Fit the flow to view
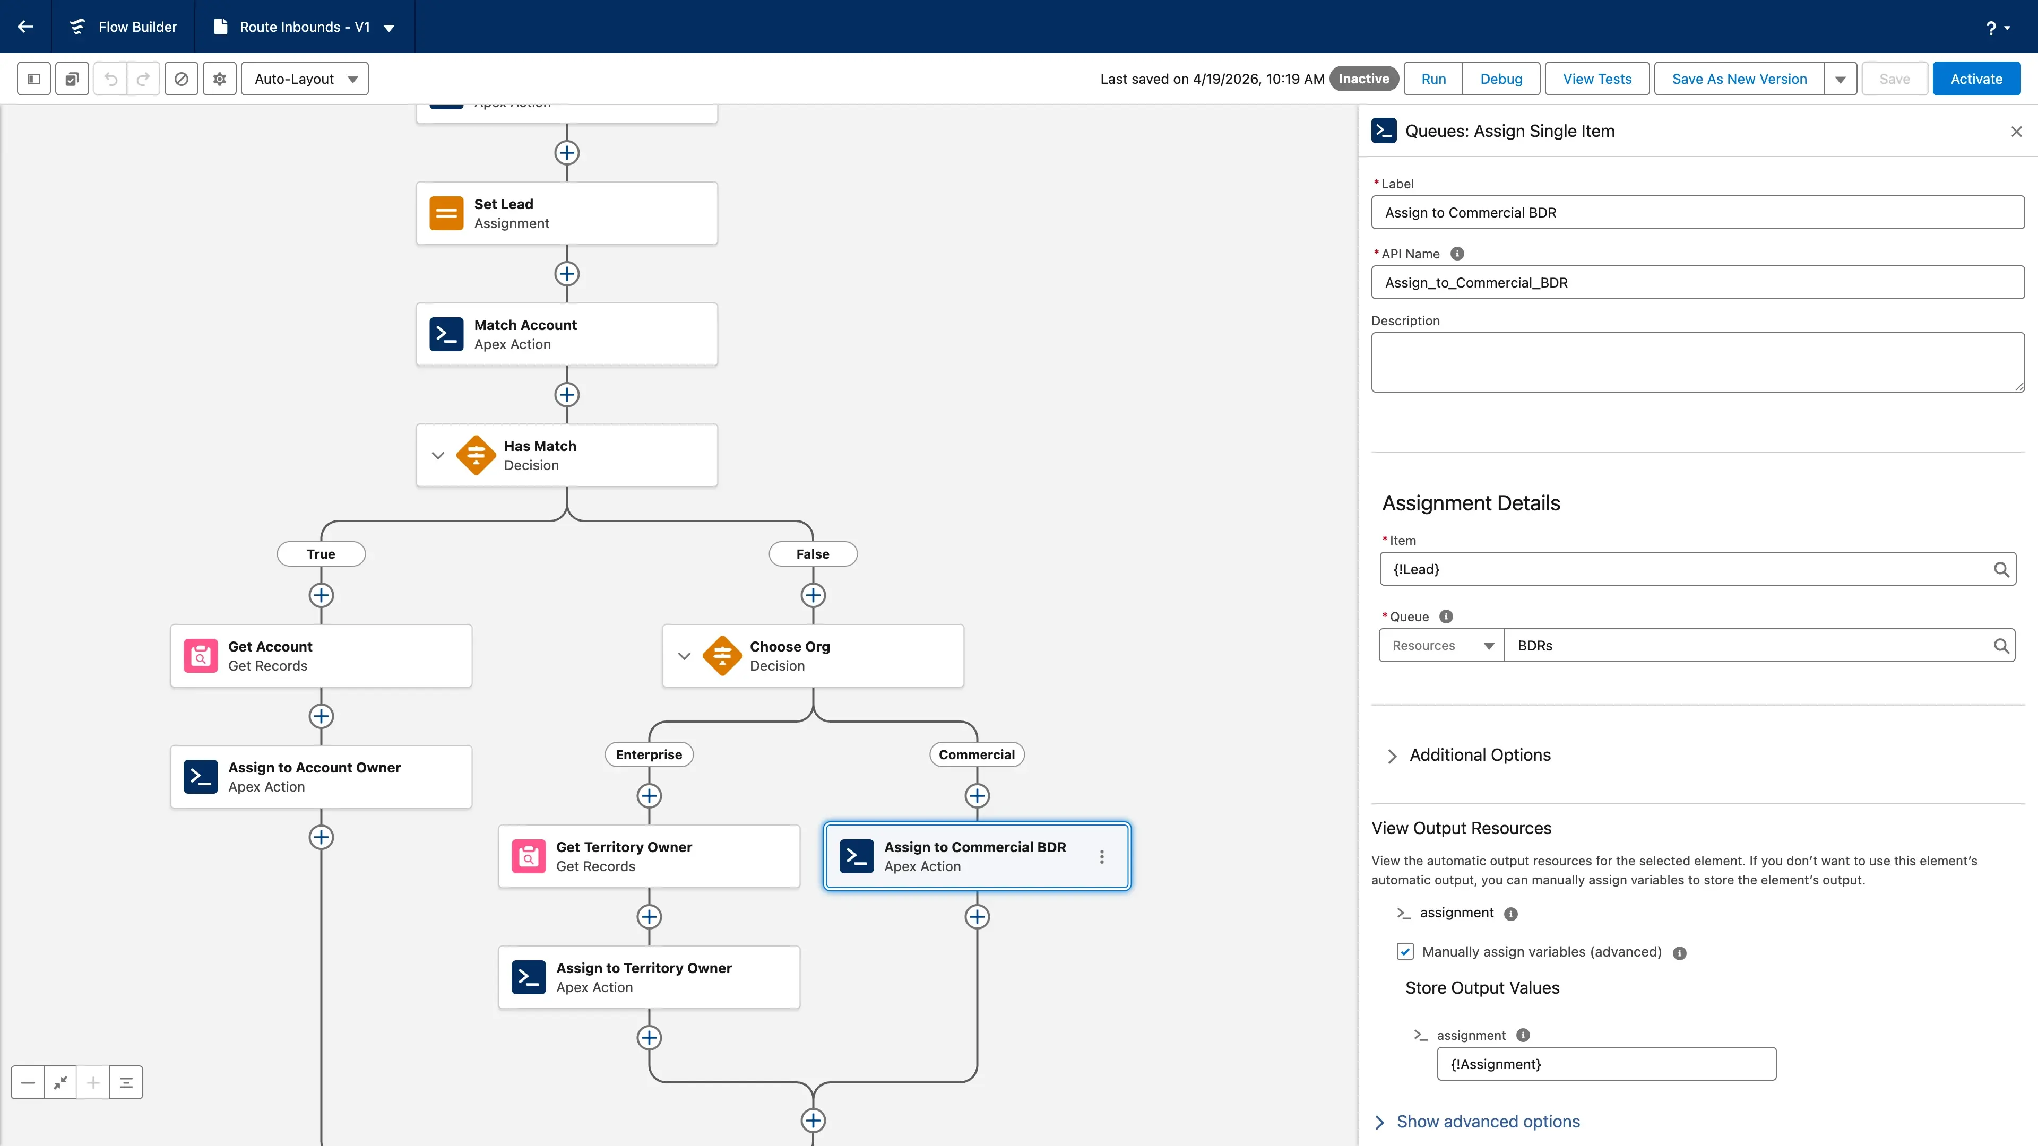The height and width of the screenshot is (1146, 2038). (x=60, y=1083)
